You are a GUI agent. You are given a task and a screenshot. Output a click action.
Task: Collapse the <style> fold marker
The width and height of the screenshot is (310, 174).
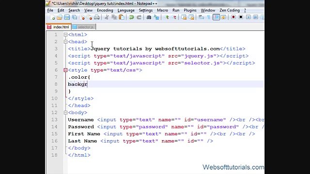point(65,70)
